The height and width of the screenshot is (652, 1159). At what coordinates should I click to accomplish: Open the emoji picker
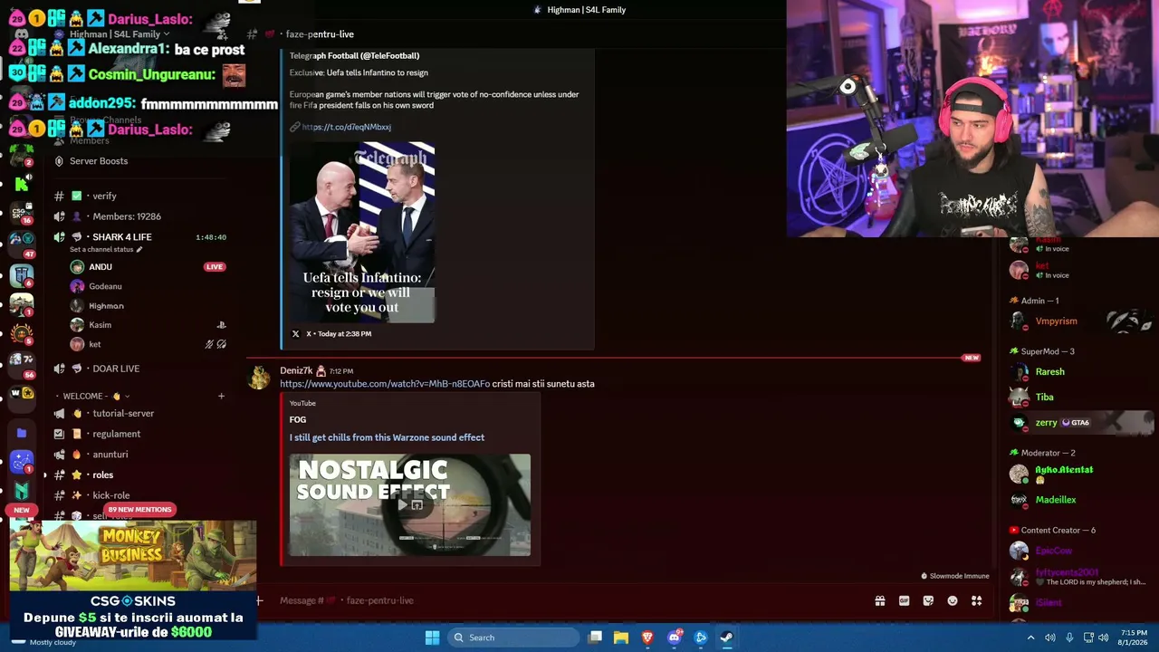(x=953, y=600)
